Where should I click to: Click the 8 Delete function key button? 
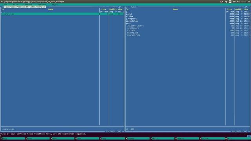point(187,138)
